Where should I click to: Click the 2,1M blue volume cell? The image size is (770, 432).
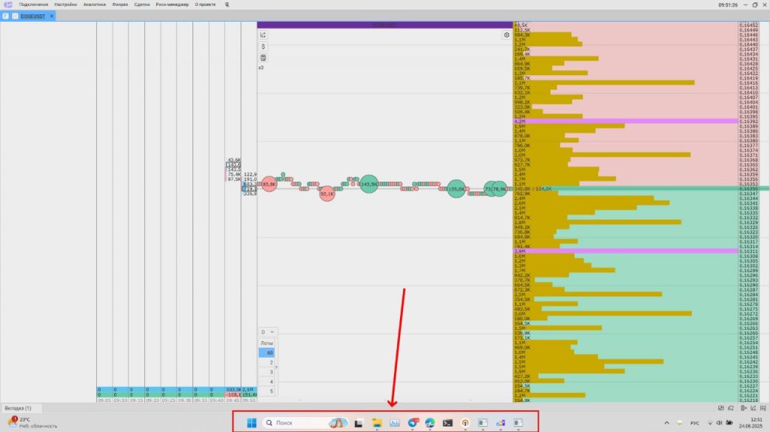pyautogui.click(x=248, y=389)
